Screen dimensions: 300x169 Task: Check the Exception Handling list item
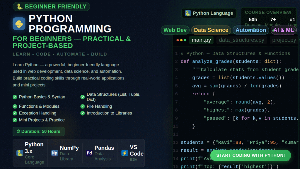14,113
